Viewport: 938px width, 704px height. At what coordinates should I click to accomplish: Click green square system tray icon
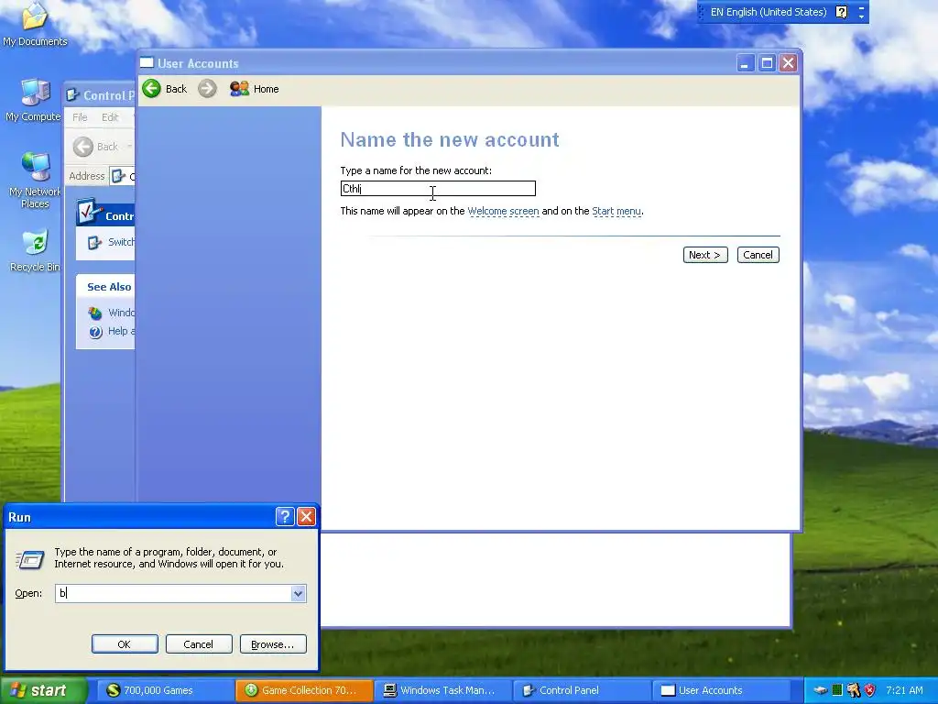pyautogui.click(x=837, y=690)
